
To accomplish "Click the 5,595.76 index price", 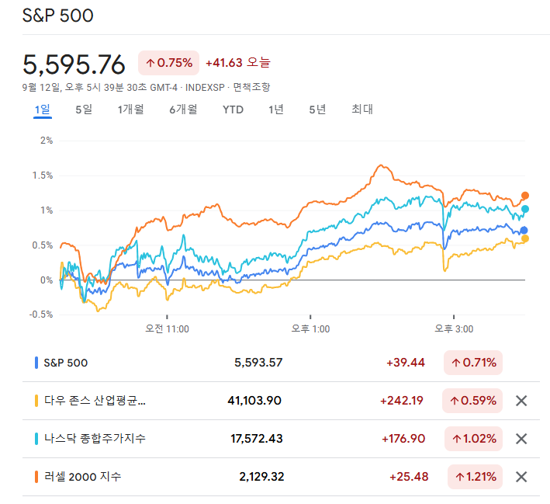I will pos(74,64).
